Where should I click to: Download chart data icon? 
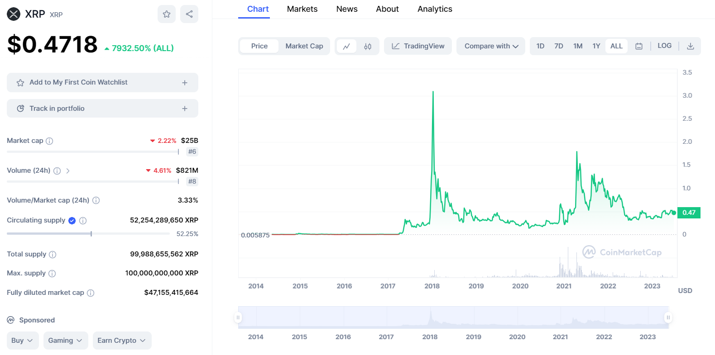click(691, 46)
